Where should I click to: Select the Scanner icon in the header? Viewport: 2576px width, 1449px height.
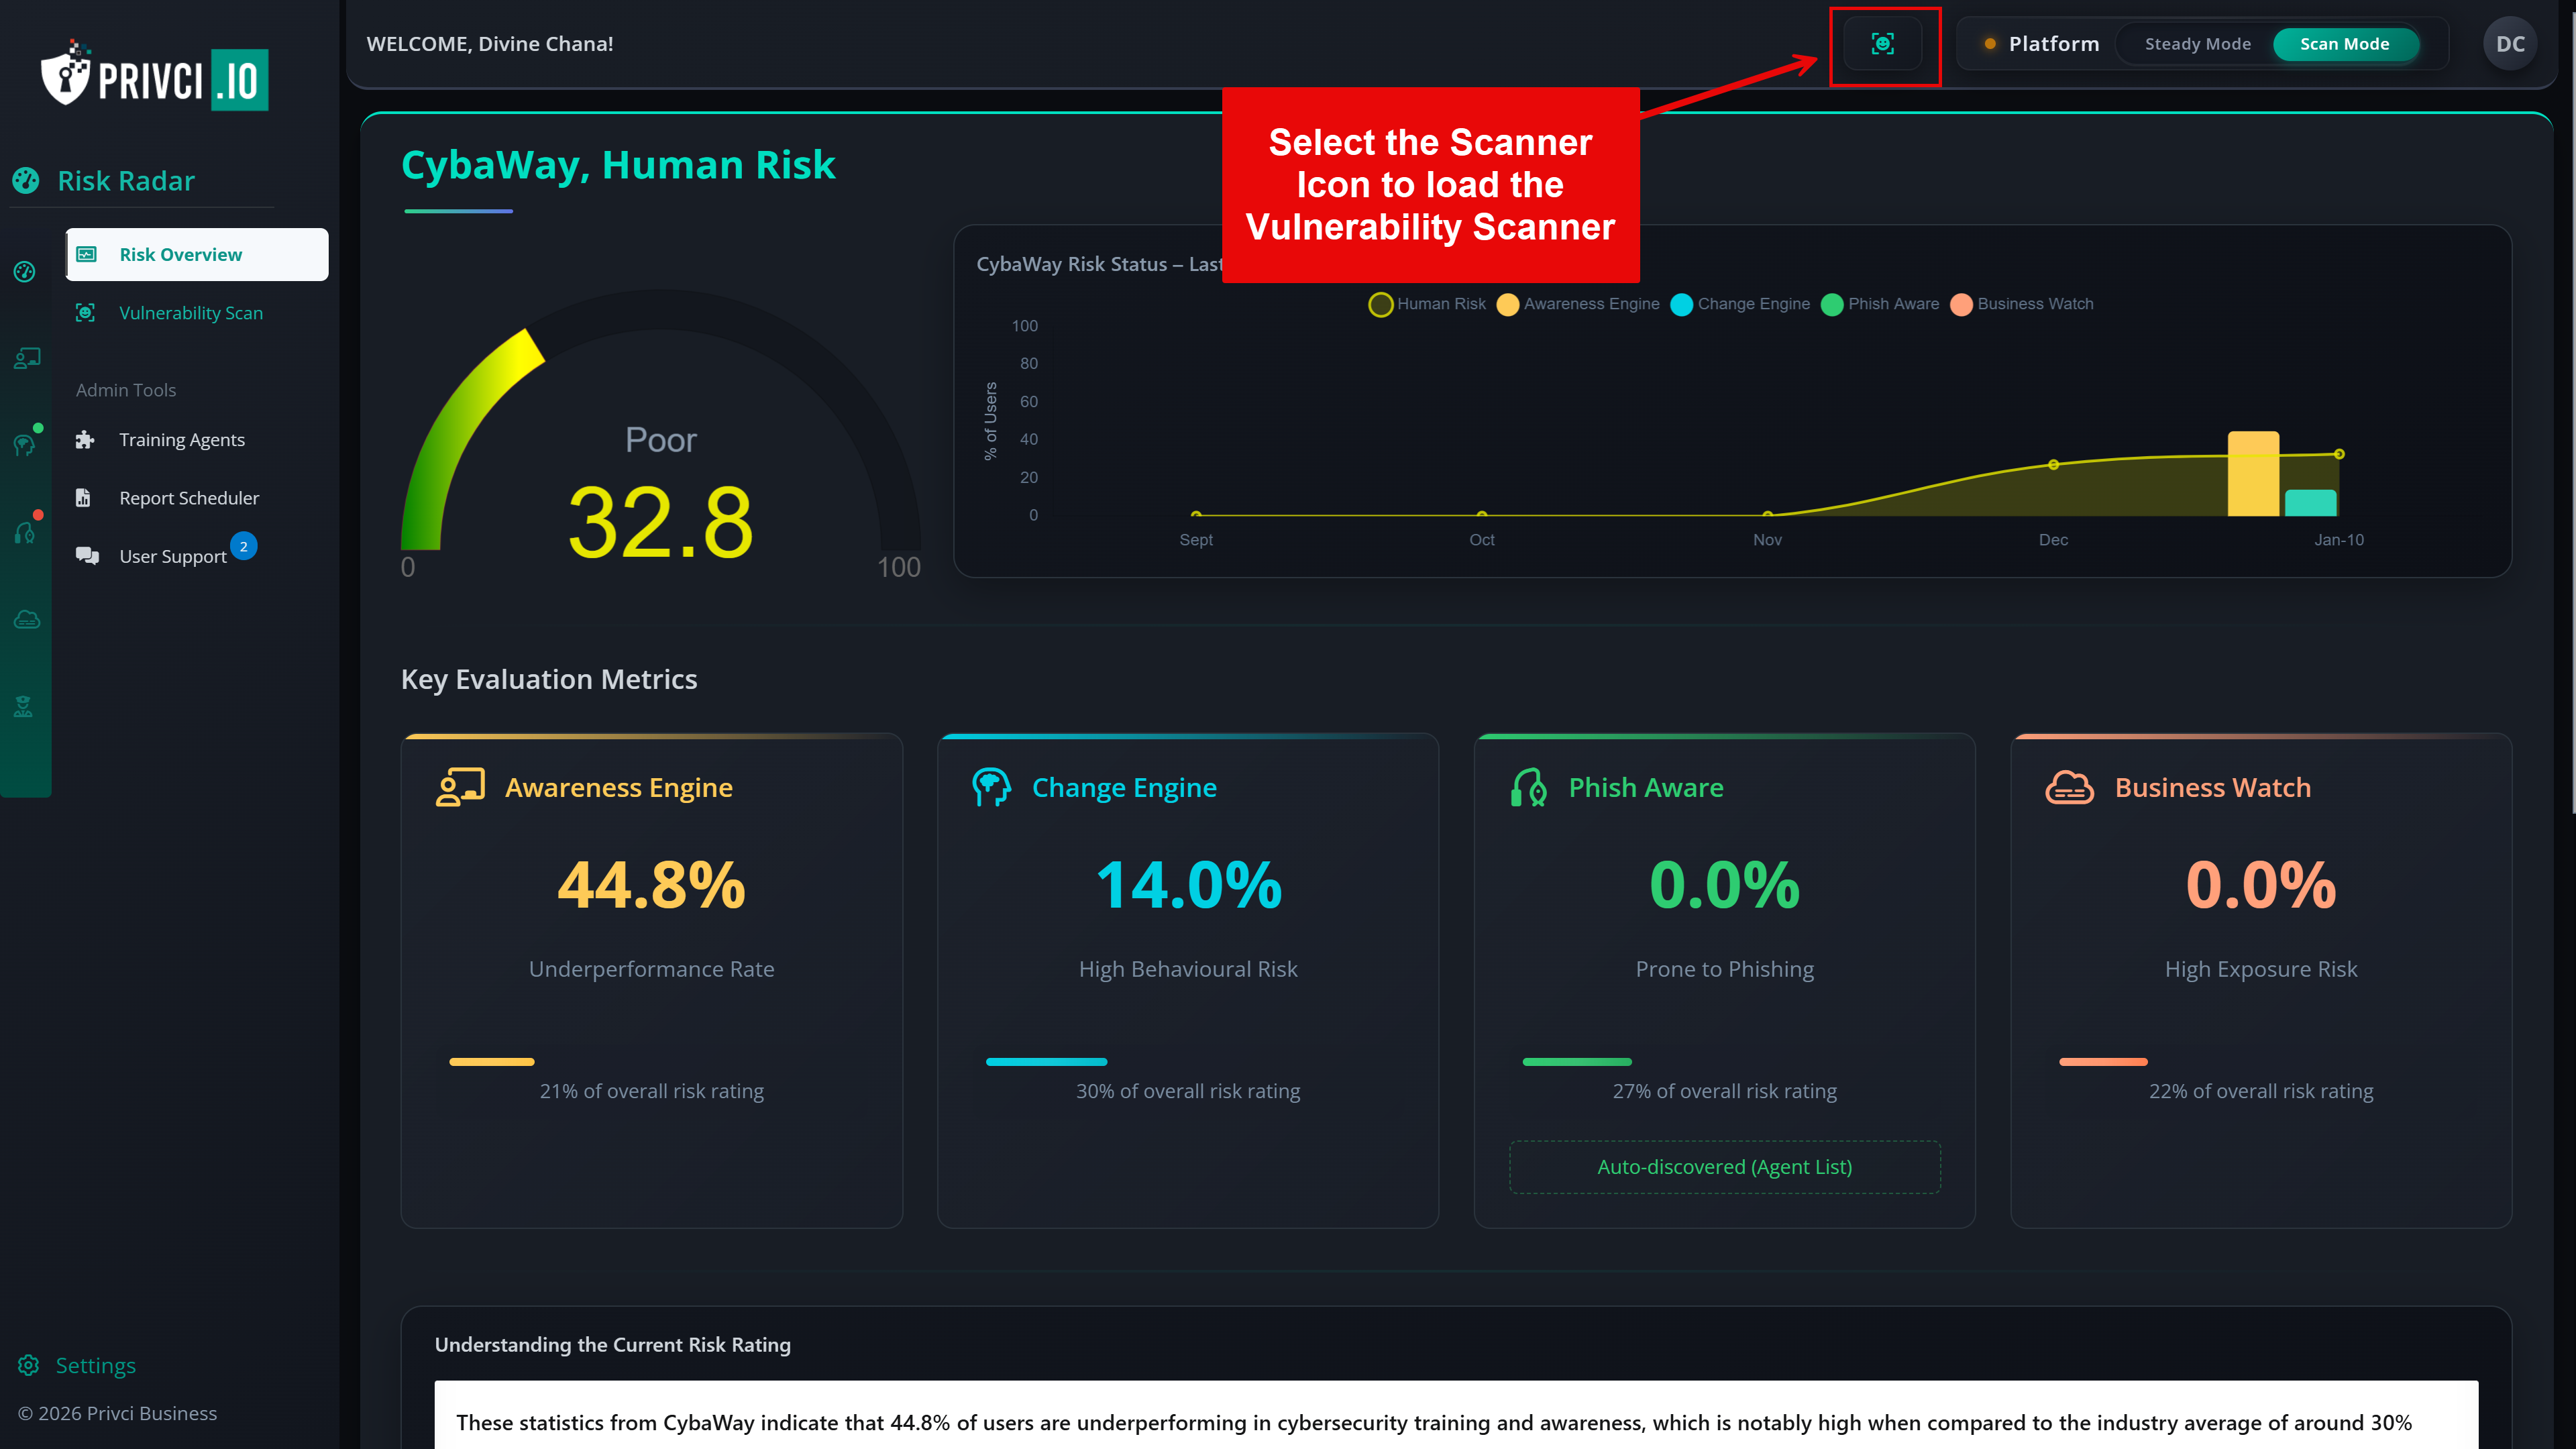tap(1884, 44)
